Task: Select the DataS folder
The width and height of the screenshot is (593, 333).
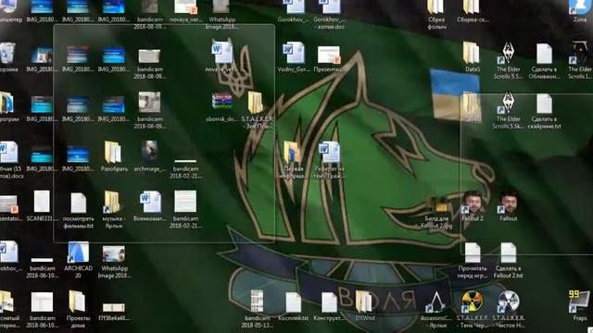Action: [x=472, y=57]
